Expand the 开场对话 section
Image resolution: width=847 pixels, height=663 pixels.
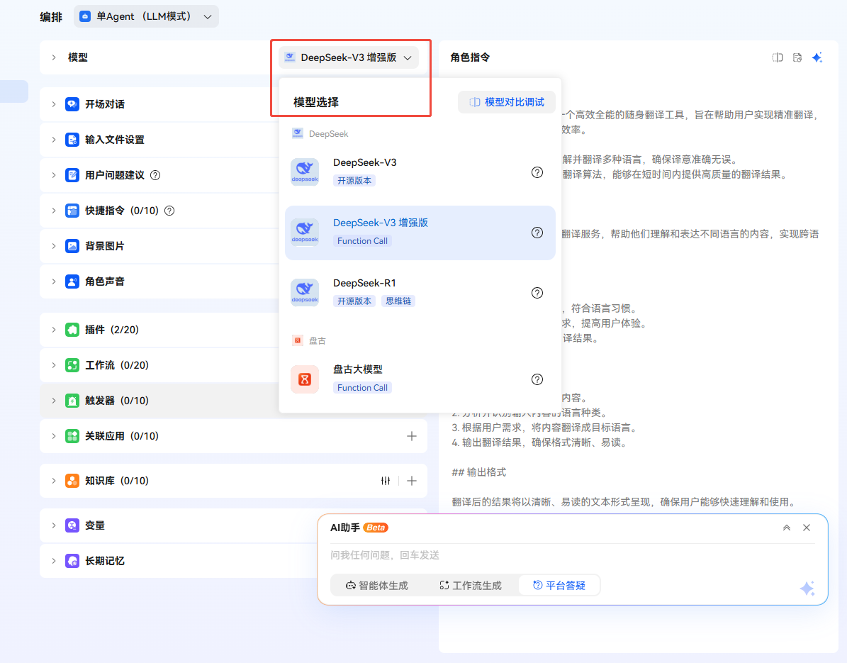[x=54, y=104]
